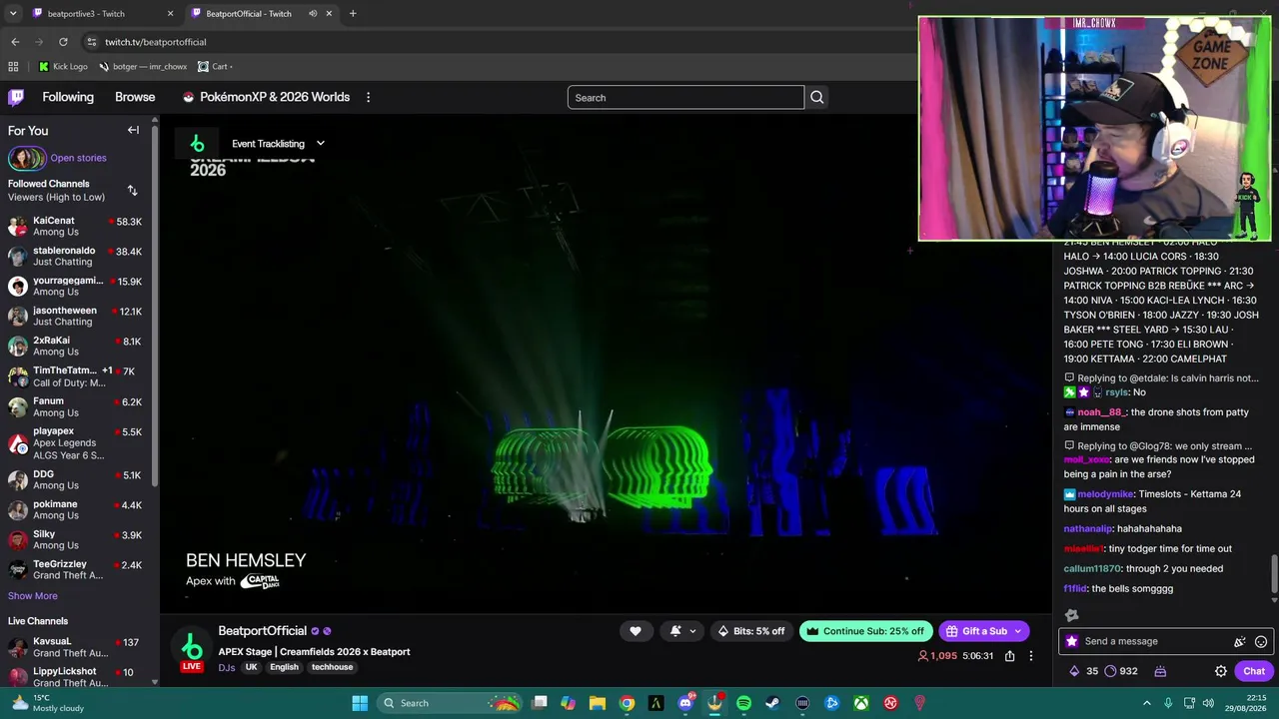The width and height of the screenshot is (1279, 719).
Task: Open the Hype Chat icon above message box
Action: [1071, 615]
